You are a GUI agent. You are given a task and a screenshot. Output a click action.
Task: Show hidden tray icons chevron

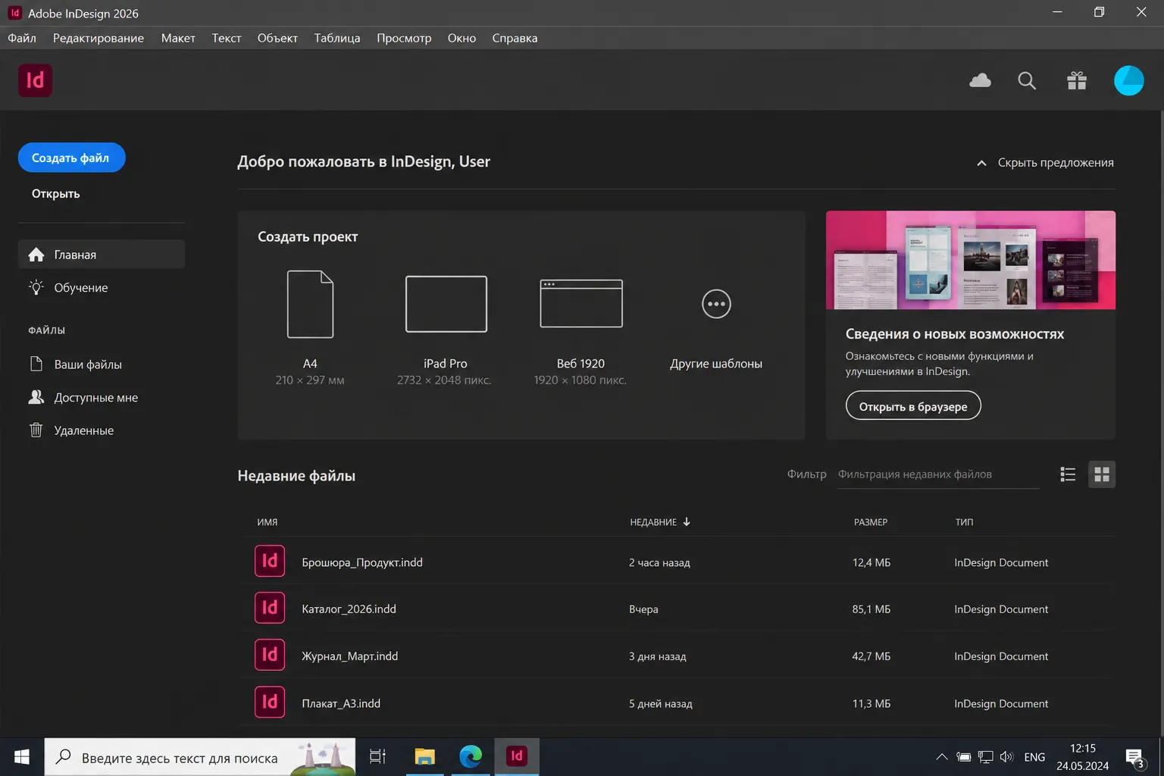tap(941, 756)
